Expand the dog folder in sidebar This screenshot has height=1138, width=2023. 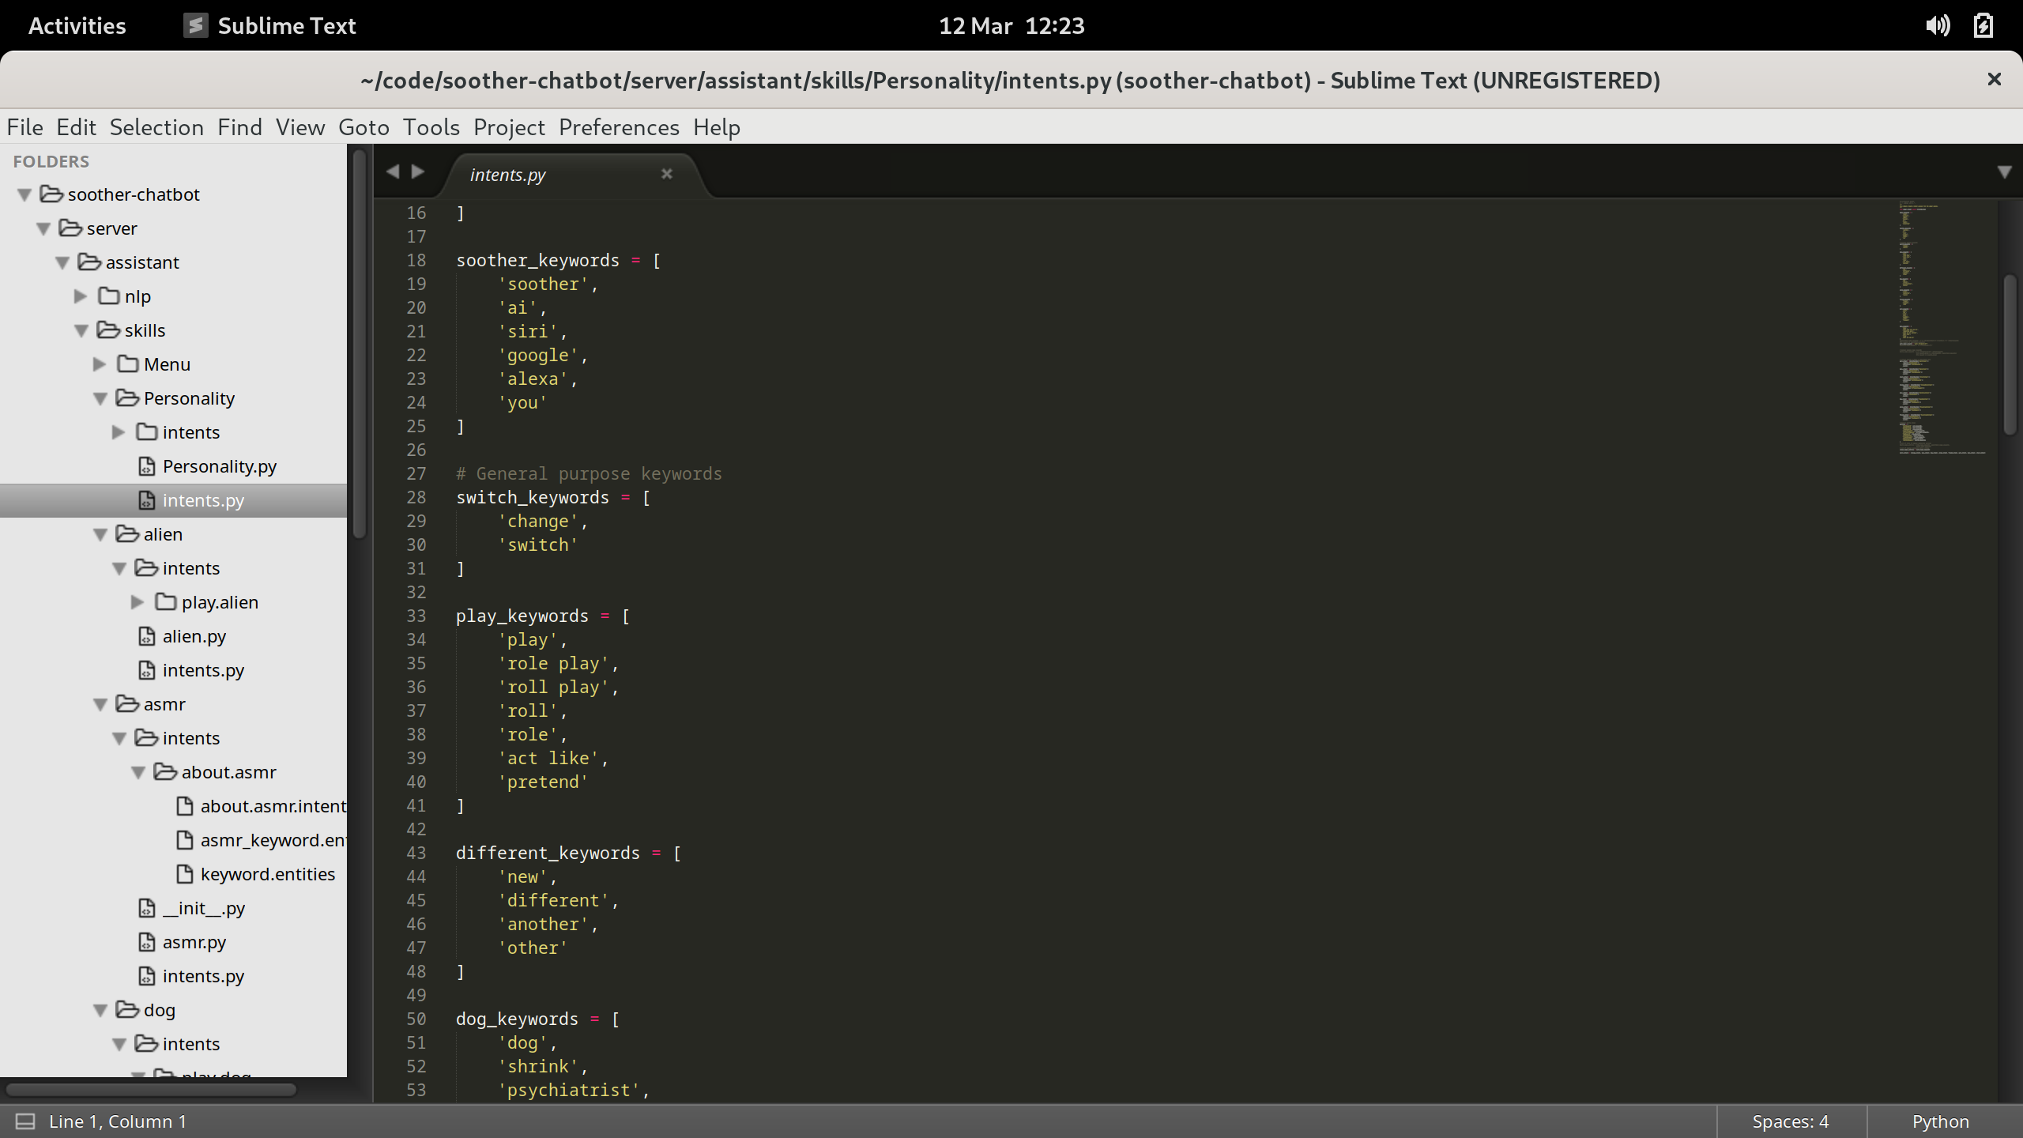(100, 1008)
